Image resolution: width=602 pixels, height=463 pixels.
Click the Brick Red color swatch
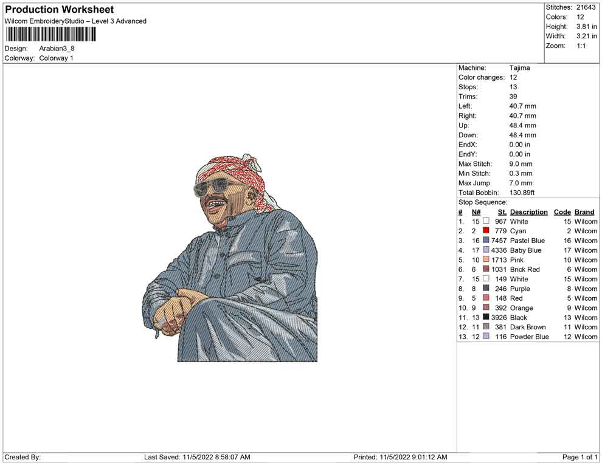(486, 269)
